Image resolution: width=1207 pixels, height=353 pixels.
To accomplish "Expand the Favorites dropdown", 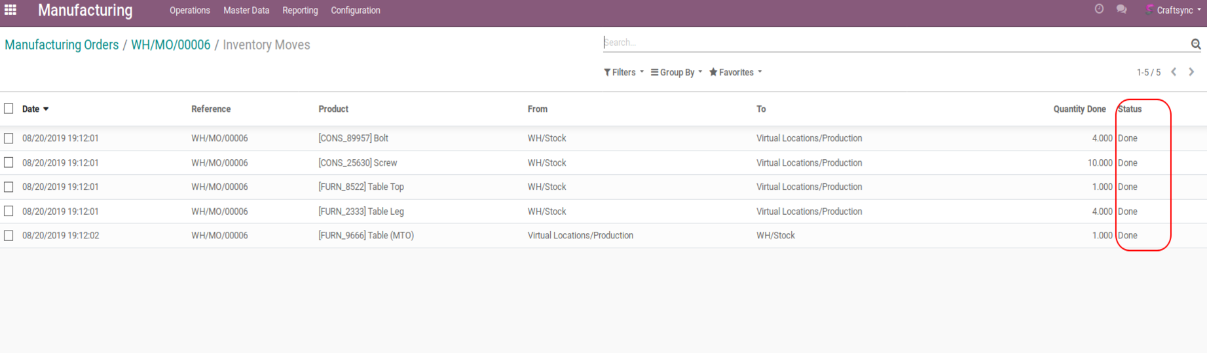I will tap(735, 72).
